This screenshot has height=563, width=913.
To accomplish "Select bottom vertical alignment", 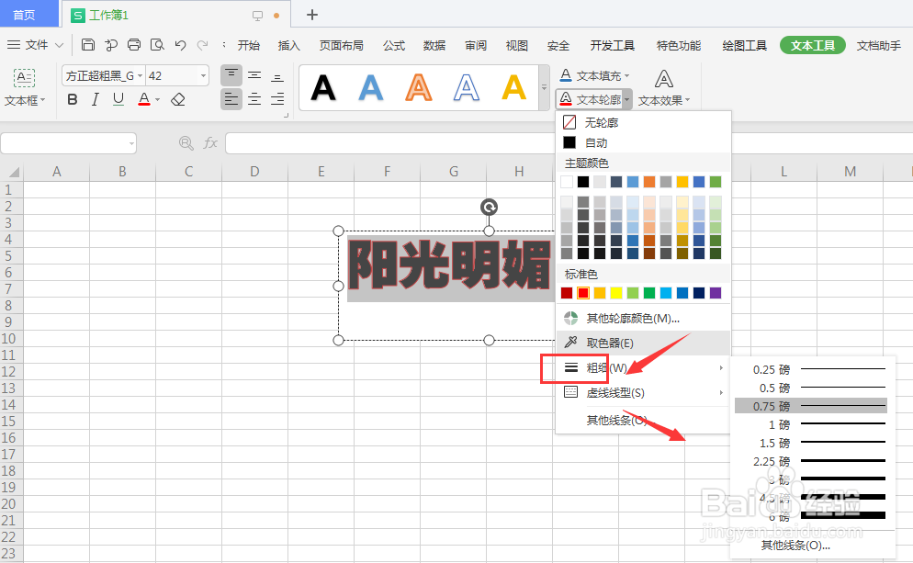I will [x=277, y=76].
